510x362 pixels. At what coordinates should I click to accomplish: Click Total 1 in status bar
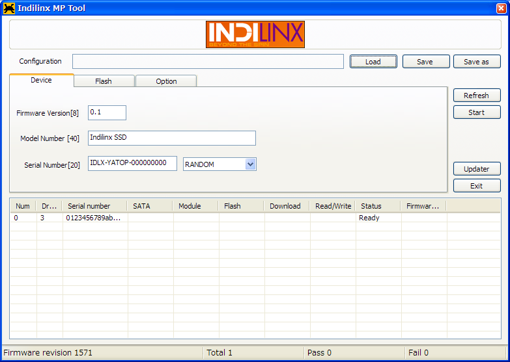(x=220, y=353)
